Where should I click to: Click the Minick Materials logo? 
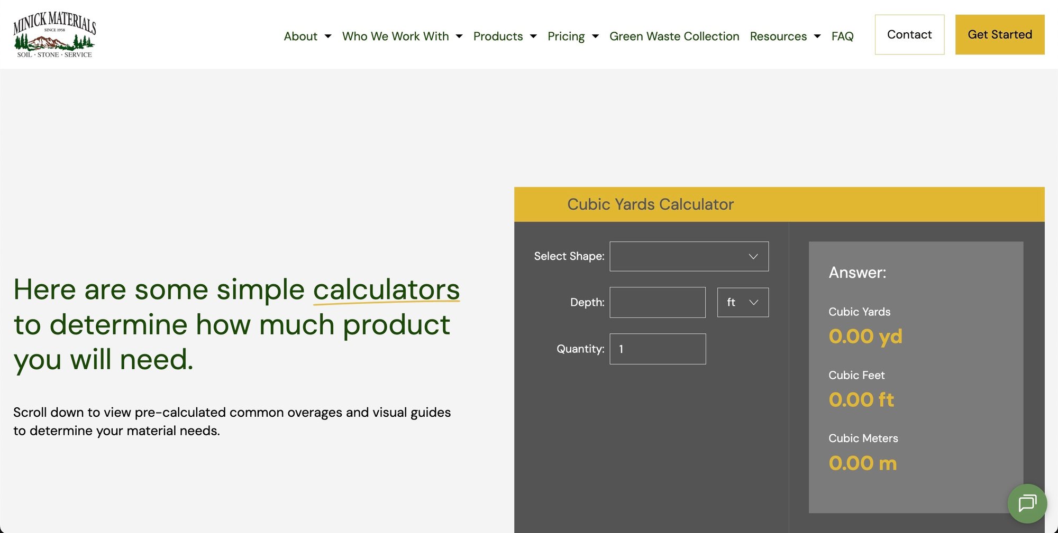[54, 35]
